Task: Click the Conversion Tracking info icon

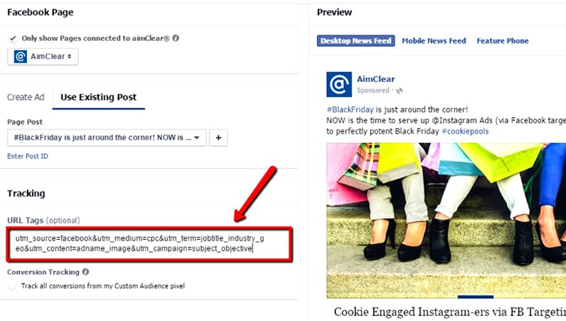Action: point(86,272)
